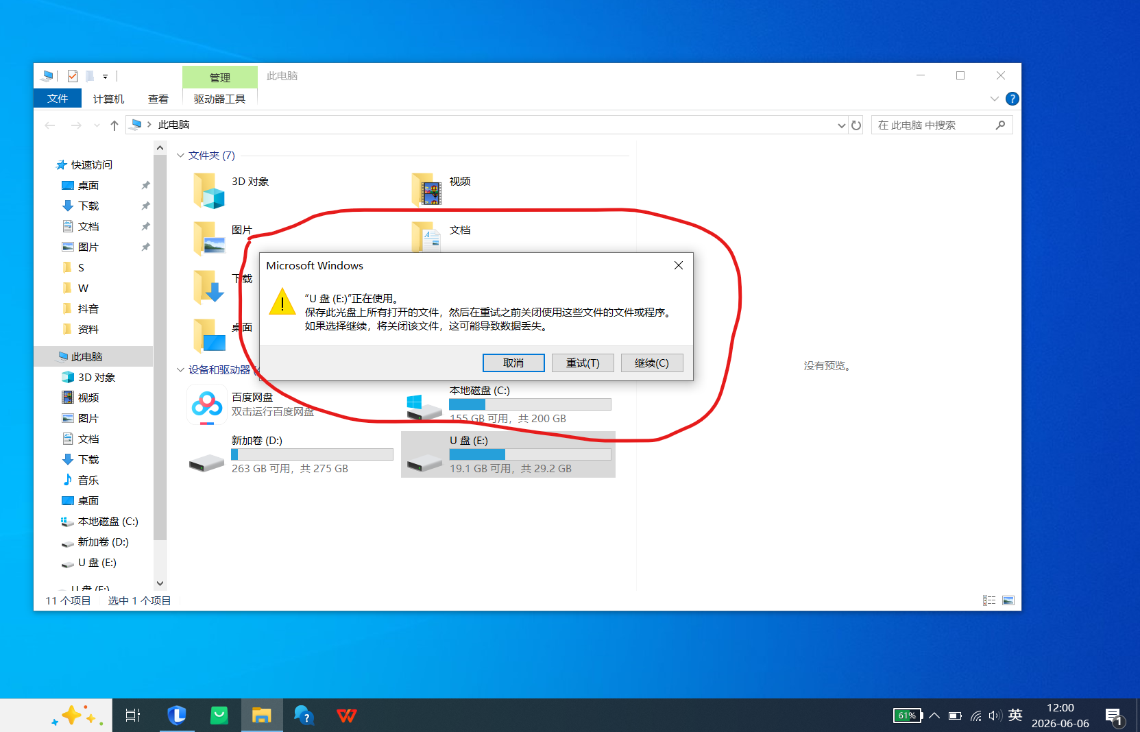Click the Continue (继续) button in dialog
This screenshot has width=1140, height=732.
tap(652, 363)
